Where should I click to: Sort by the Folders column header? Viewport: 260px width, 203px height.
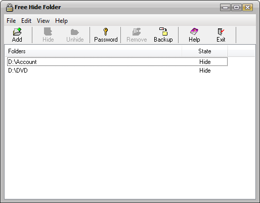pos(94,51)
